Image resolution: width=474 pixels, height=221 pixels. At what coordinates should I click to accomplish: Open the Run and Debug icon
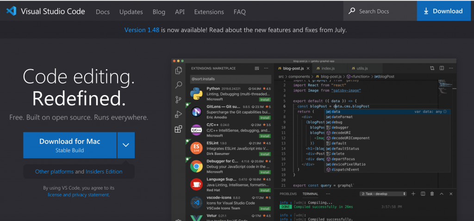point(178,114)
